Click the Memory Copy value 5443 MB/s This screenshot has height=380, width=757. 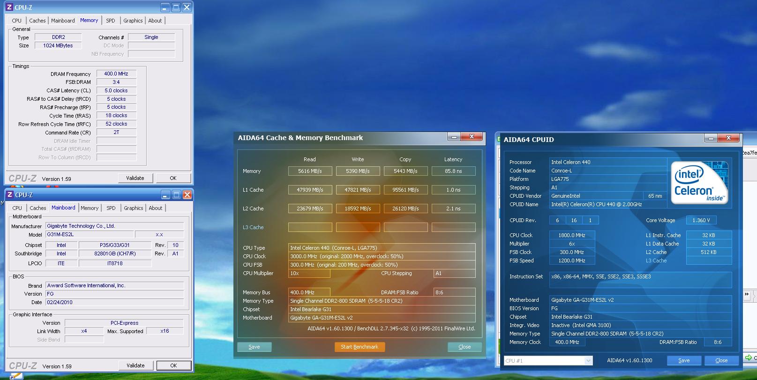coord(405,171)
